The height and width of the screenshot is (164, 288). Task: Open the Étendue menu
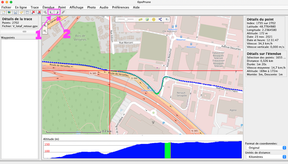tap(48, 7)
